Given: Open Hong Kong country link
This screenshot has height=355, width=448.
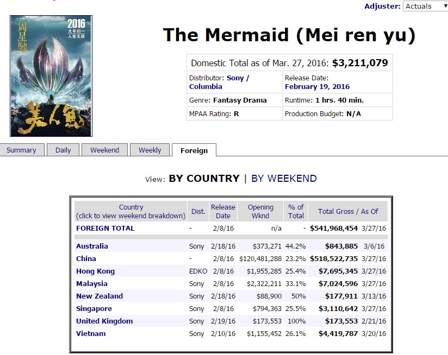Looking at the screenshot, I should [96, 271].
